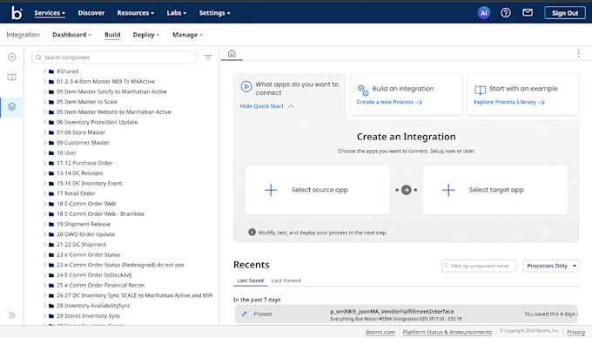The image size is (592, 338).
Task: Open the Privacy footer link
Action: coord(575,332)
